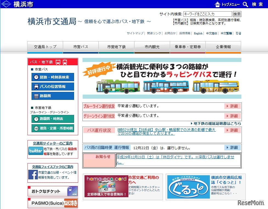The height and width of the screenshot is (209, 268).
Task: Switch to 中文简体 language
Action: 211,33
